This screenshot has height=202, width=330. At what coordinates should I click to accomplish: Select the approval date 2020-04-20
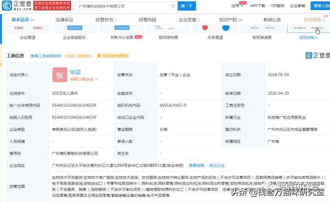tap(278, 93)
